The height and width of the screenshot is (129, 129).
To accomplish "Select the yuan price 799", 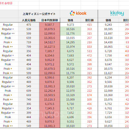I will click(x=29, y=47).
